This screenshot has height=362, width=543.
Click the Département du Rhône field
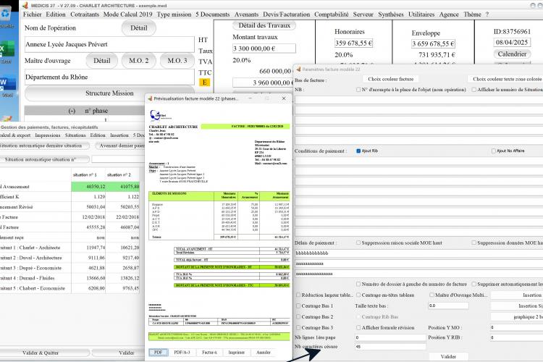(109, 77)
